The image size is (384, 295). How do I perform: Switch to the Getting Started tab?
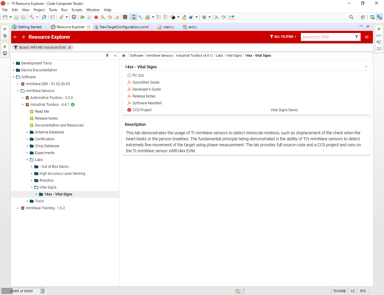point(30,27)
